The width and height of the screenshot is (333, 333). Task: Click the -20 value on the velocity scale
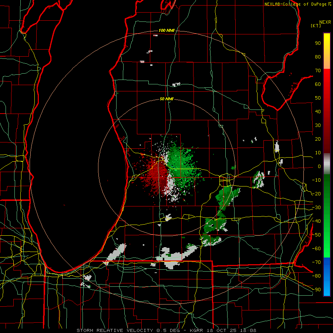(x=316, y=194)
